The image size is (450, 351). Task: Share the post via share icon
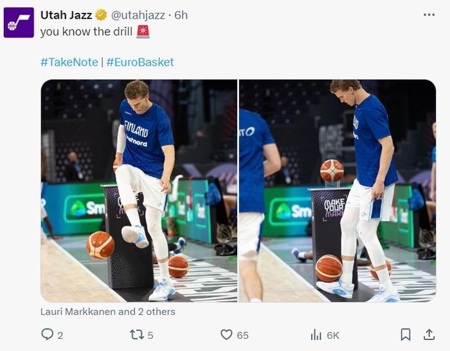429,334
